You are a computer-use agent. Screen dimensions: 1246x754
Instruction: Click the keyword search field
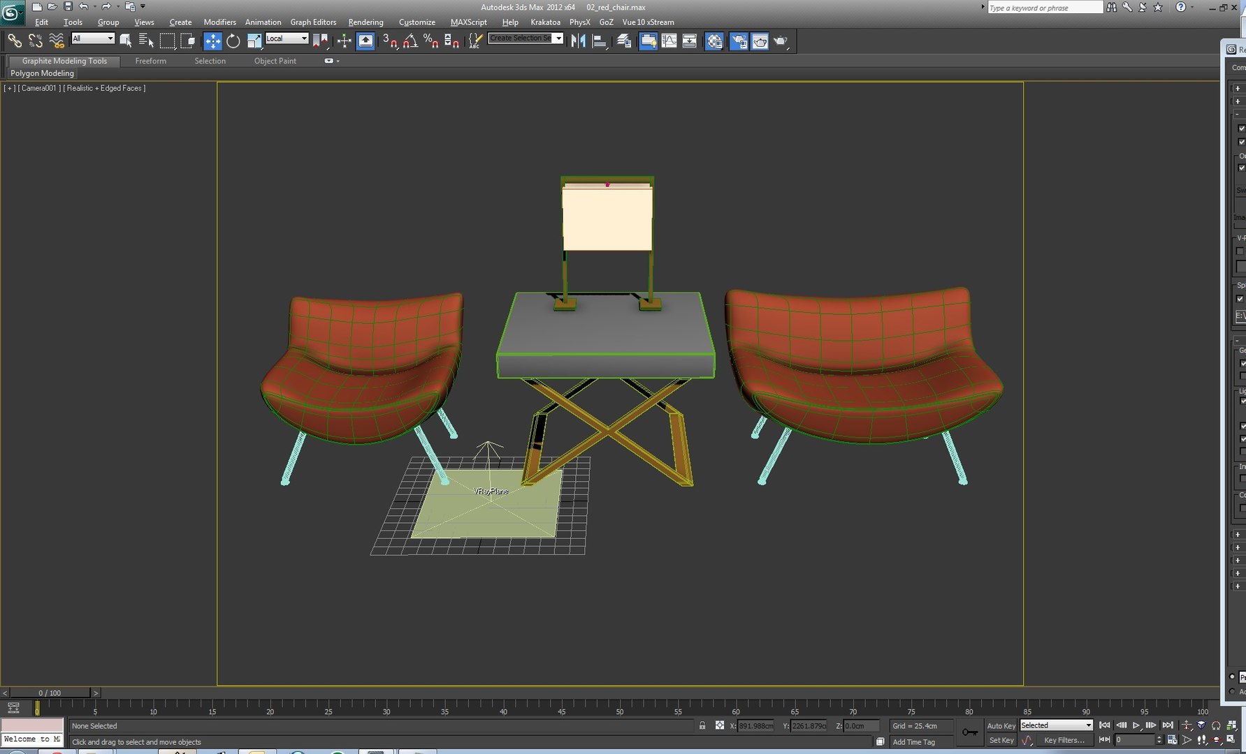(1045, 8)
